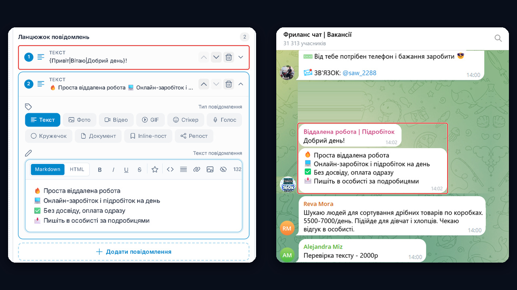Click Додати повідомлення to add a message

point(134,252)
